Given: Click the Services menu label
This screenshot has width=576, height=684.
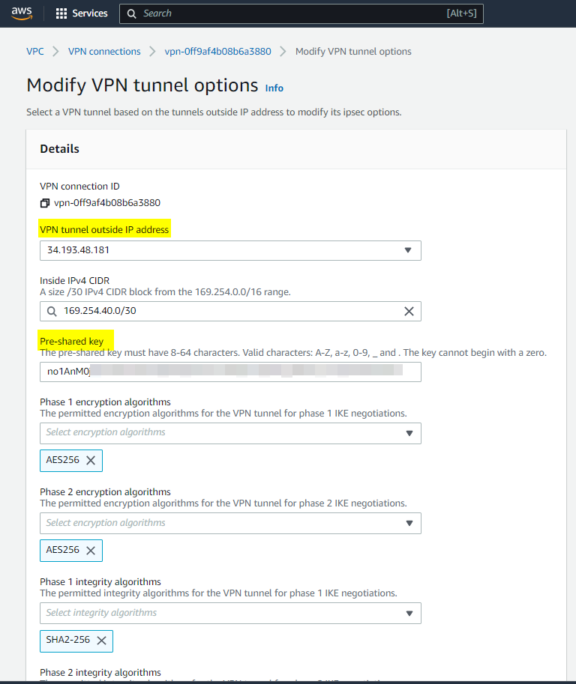Looking at the screenshot, I should click(90, 13).
